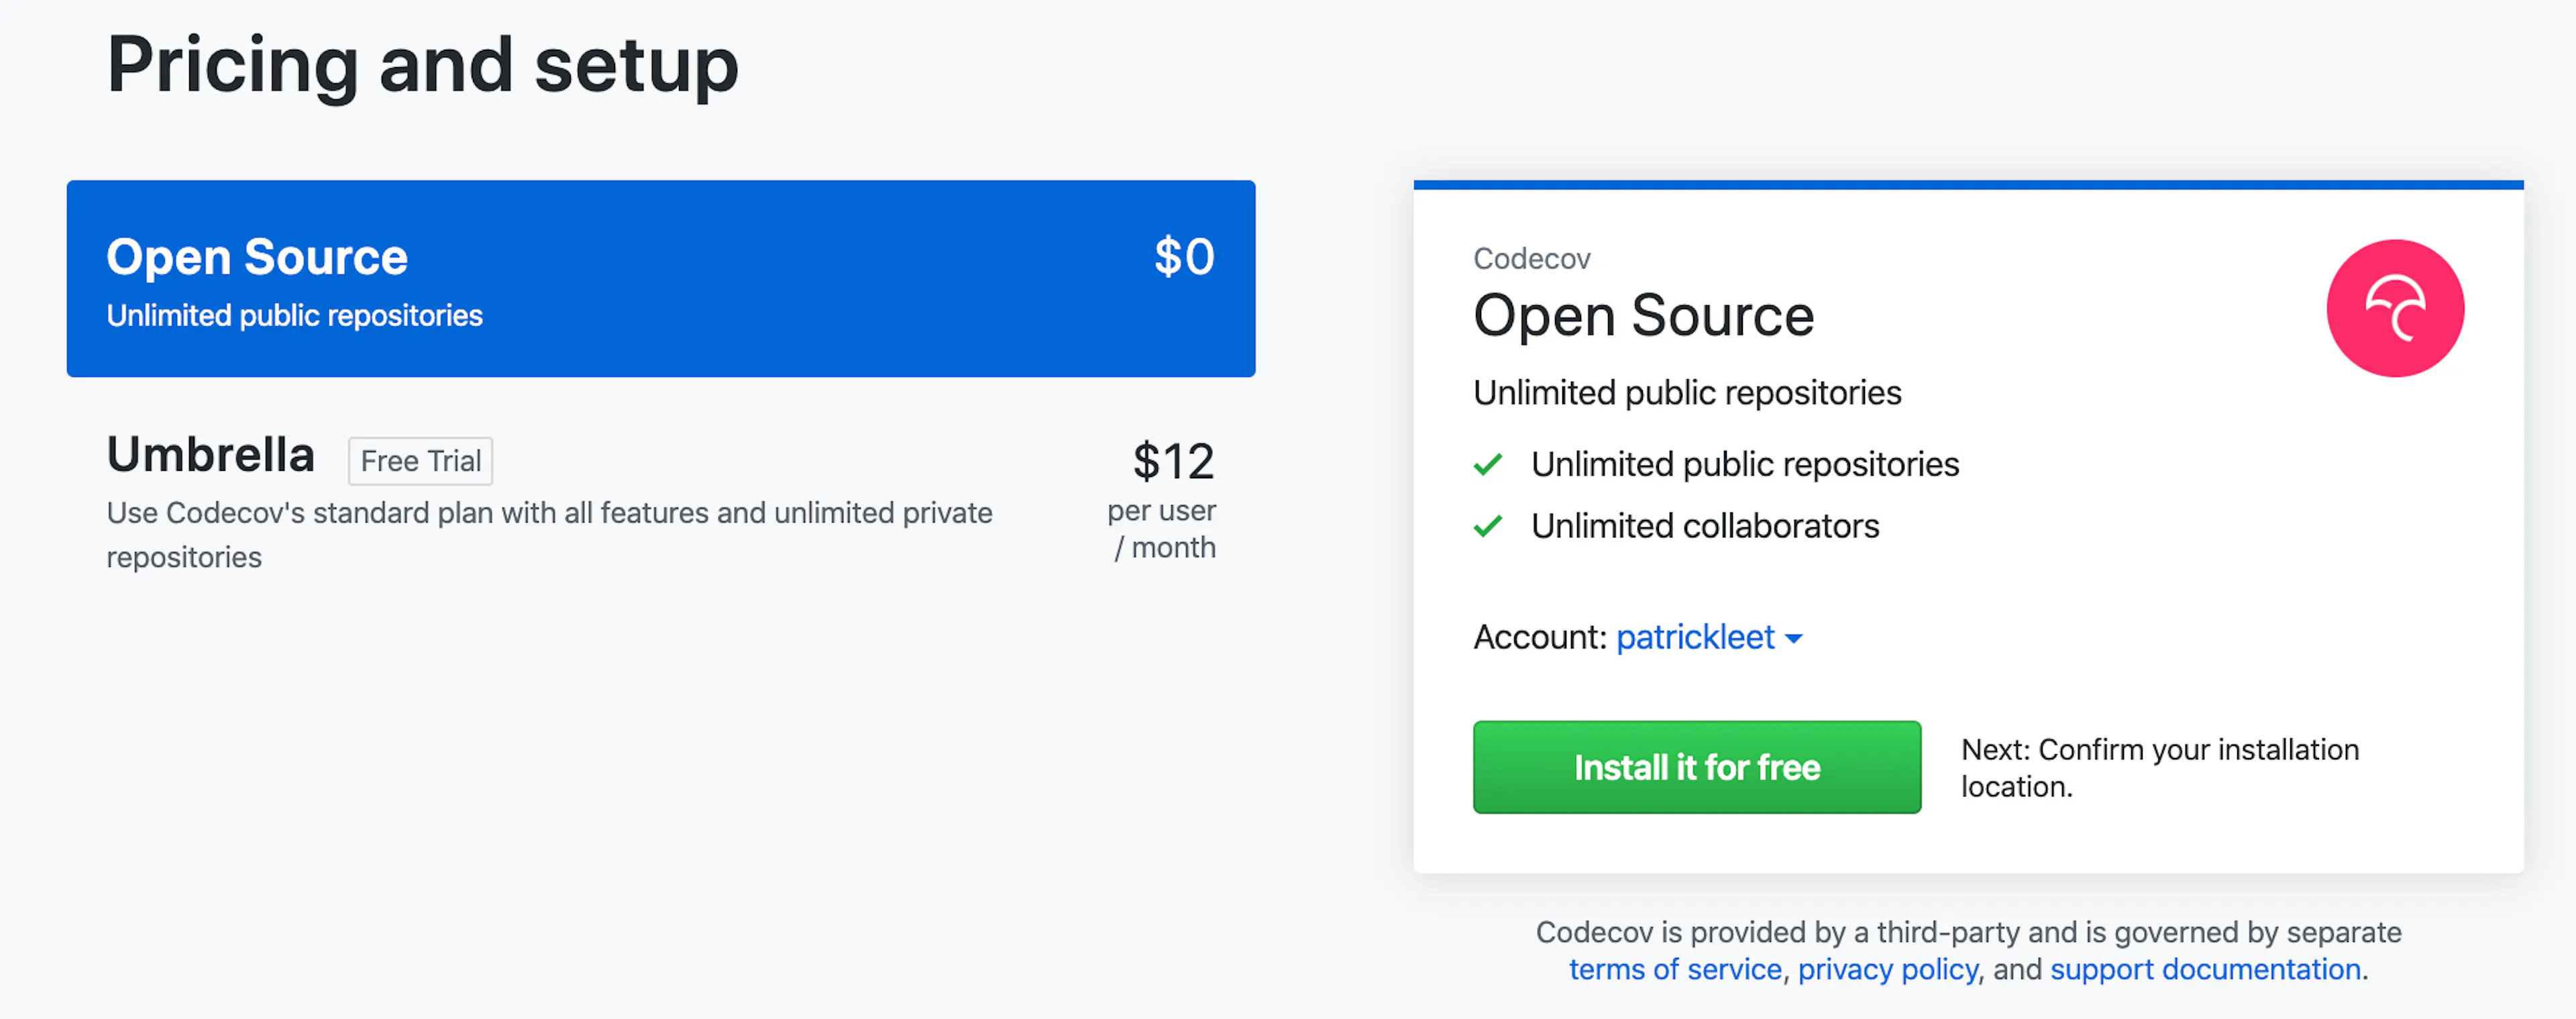Viewport: 2576px width, 1019px height.
Task: Open the privacy policy link
Action: click(x=1888, y=969)
